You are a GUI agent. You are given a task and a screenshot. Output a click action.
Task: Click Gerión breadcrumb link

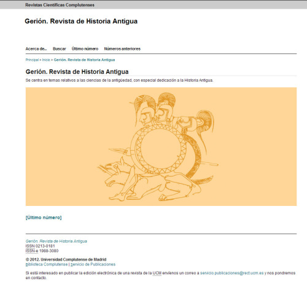[84, 60]
